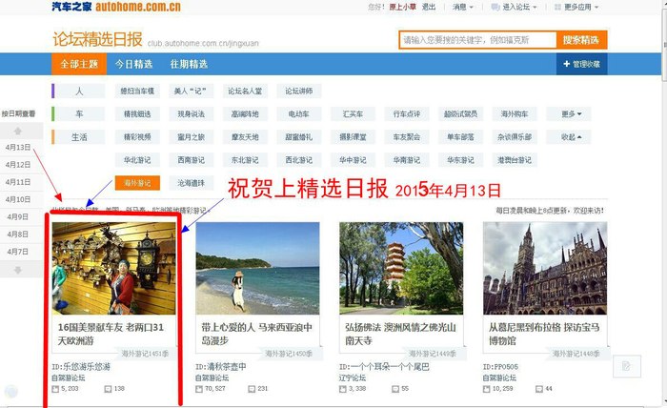Open the beach photo article thumbnail
The width and height of the screenshot is (667, 408).
click(x=257, y=267)
